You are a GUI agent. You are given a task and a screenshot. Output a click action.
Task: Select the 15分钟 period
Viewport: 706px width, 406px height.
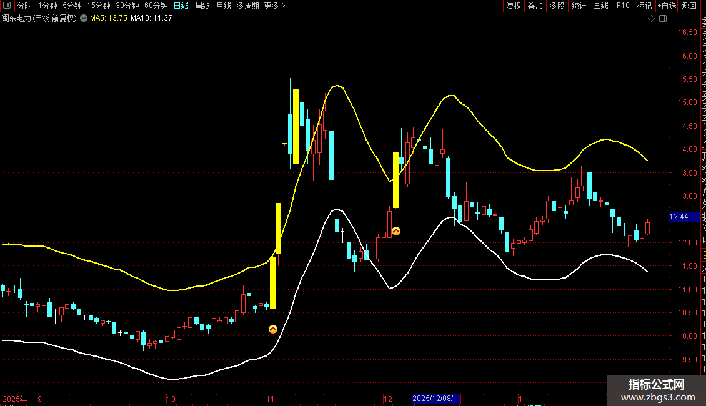tap(98, 6)
